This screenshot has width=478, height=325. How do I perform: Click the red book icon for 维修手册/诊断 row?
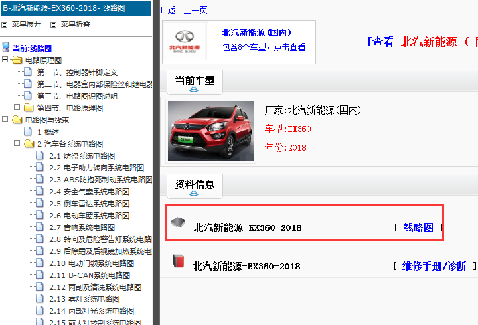(179, 261)
